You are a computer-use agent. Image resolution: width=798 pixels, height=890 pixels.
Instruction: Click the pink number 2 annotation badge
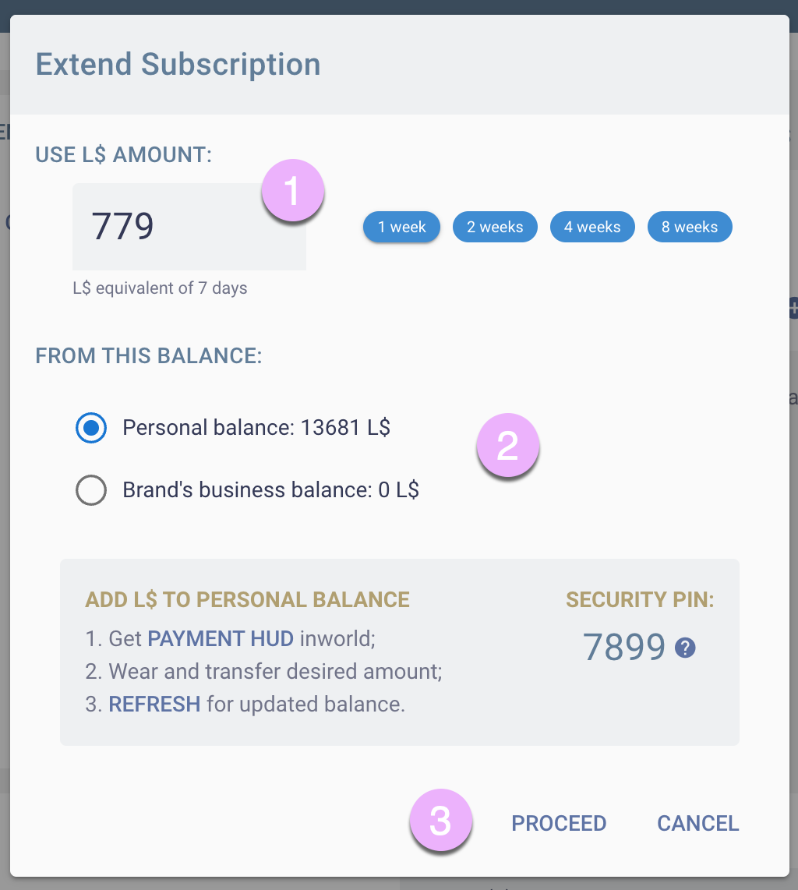click(x=507, y=446)
